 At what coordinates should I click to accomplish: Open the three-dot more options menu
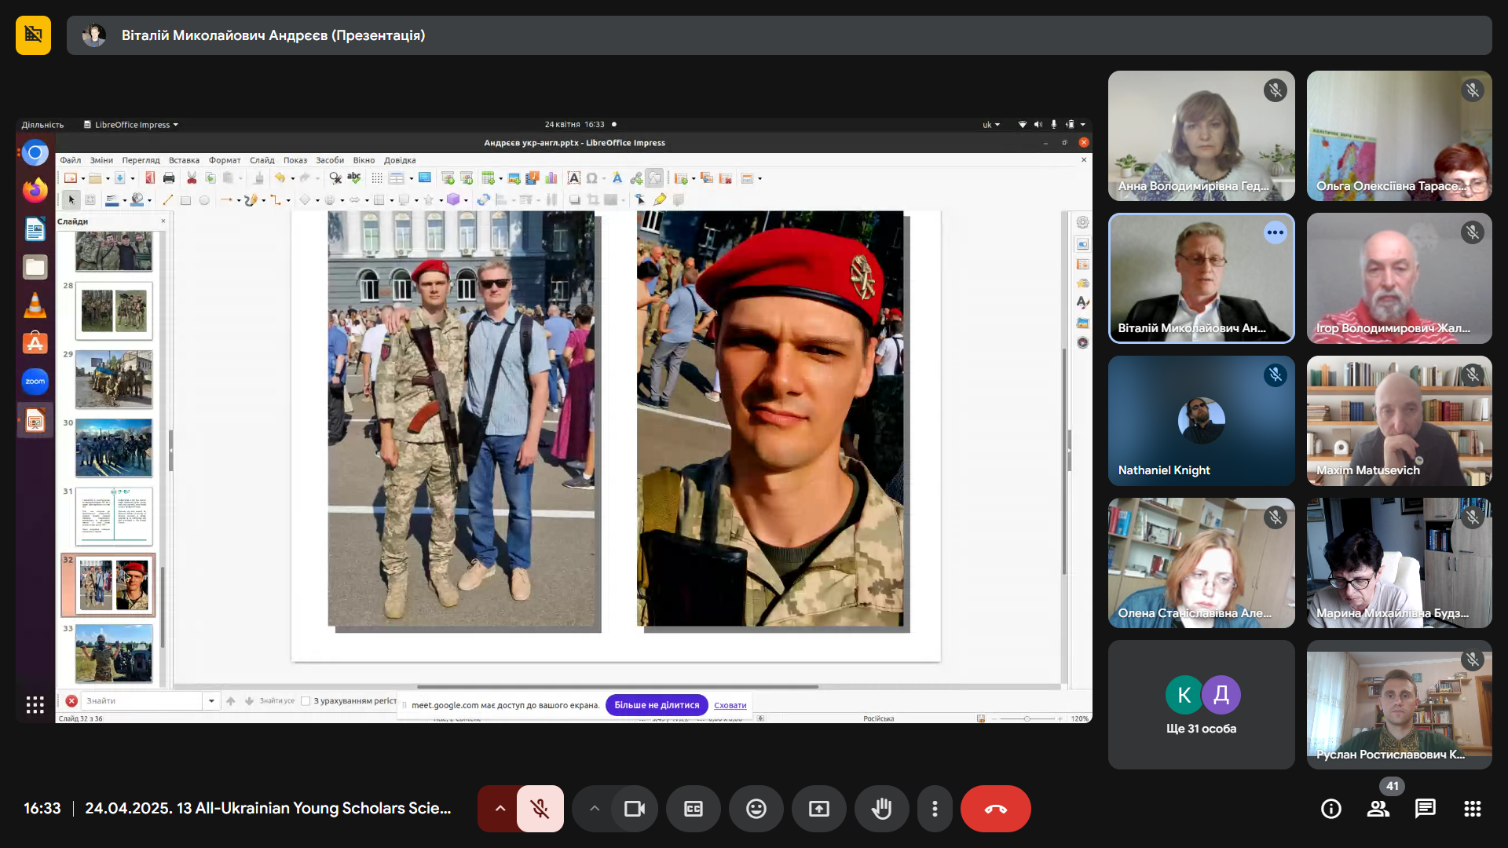935,809
